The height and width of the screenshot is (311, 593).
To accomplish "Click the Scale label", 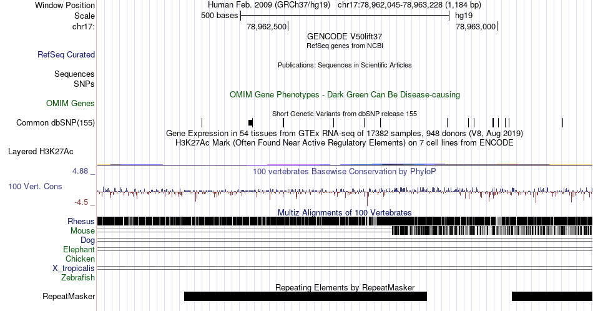I will pos(84,16).
